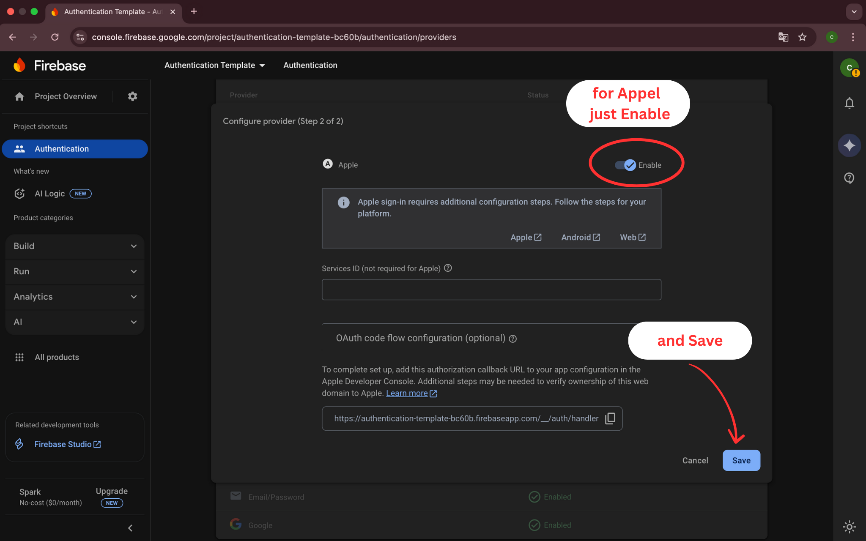Toggle the Apple provider Enable switch
Image resolution: width=866 pixels, height=541 pixels.
point(625,165)
